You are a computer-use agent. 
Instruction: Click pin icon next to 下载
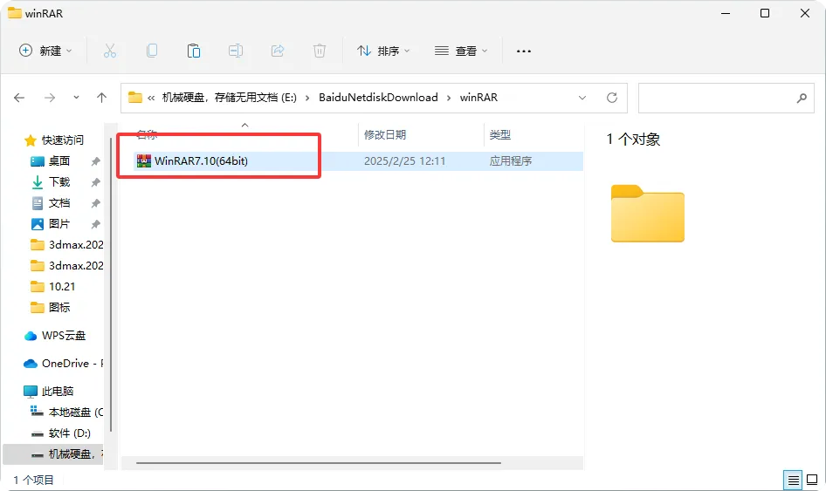pyautogui.click(x=95, y=182)
